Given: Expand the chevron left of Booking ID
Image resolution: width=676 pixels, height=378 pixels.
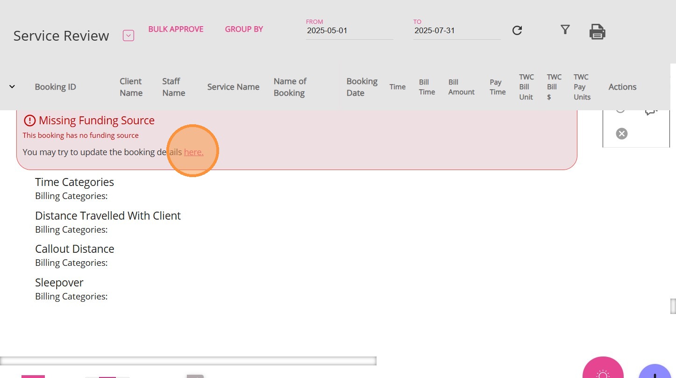Looking at the screenshot, I should click(12, 86).
